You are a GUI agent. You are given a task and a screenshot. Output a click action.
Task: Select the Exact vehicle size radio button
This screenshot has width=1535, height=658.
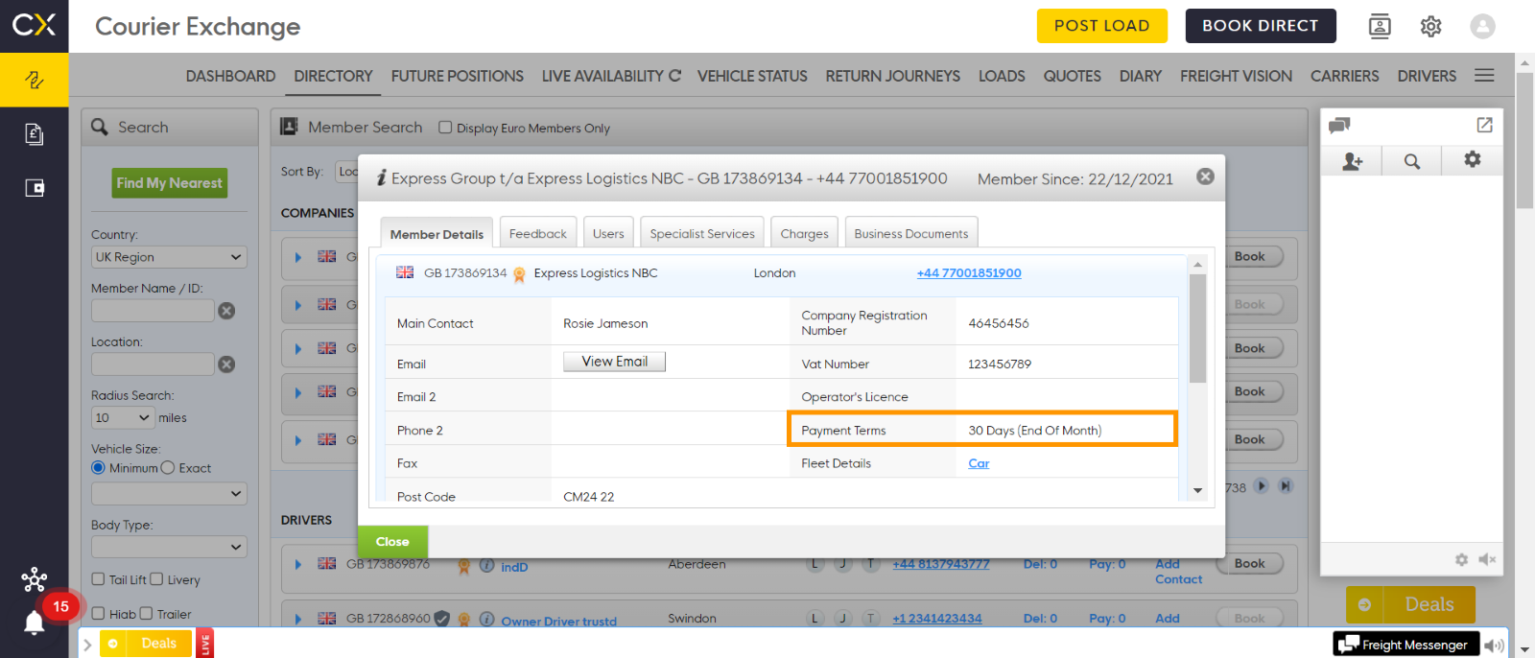[168, 468]
